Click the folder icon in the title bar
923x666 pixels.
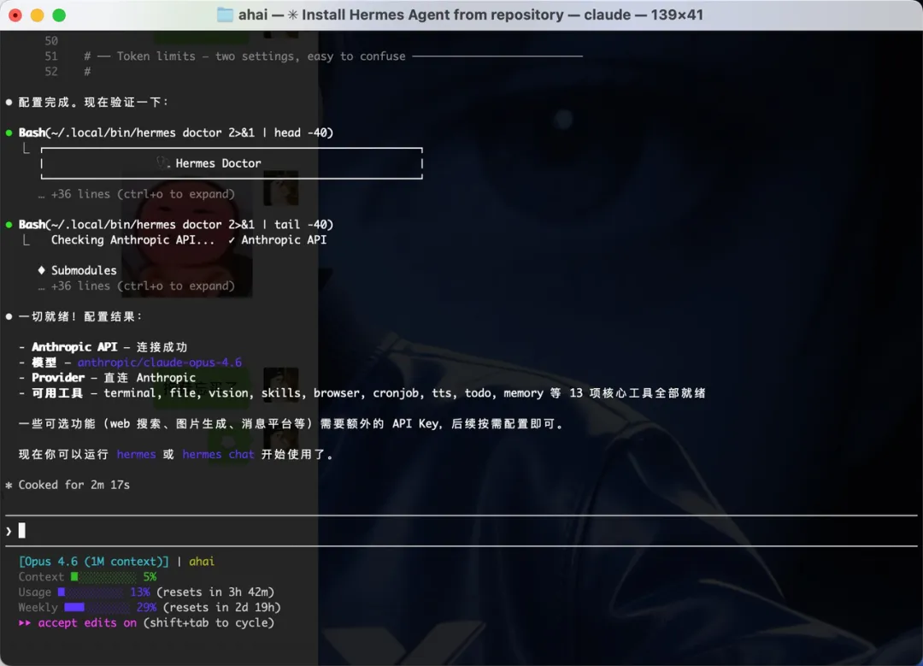(x=225, y=15)
